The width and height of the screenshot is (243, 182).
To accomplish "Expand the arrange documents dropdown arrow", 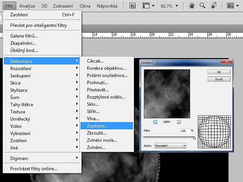I will click(x=237, y=6).
